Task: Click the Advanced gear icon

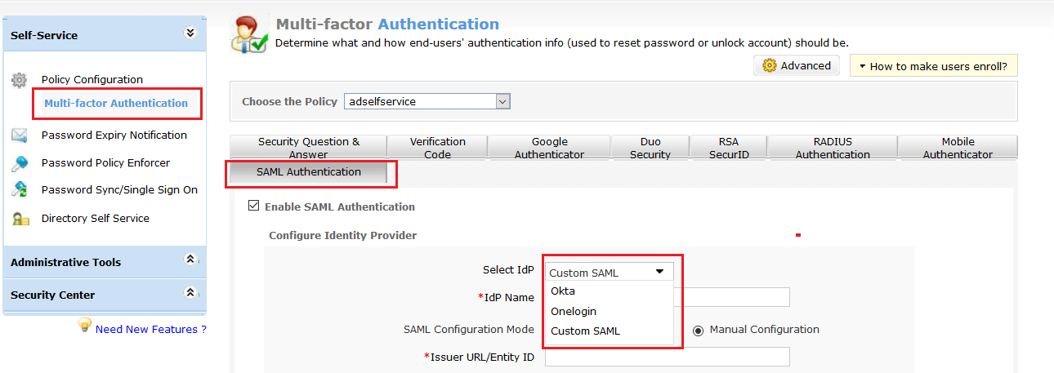Action: coord(769,66)
